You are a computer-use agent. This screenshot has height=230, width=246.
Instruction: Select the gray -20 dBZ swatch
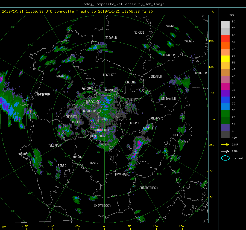225,134
